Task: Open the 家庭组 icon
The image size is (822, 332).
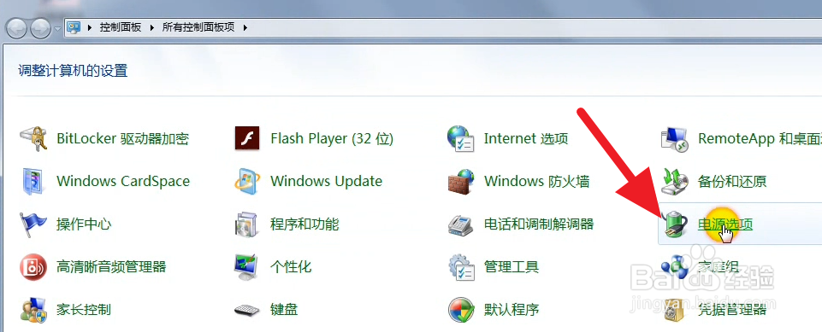Action: pyautogui.click(x=674, y=267)
